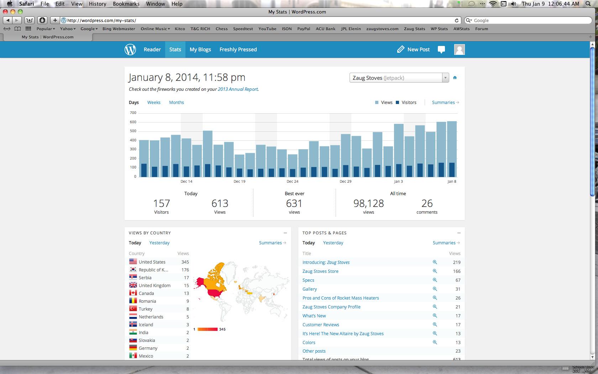Show all bookmarks via the book icon
The width and height of the screenshot is (598, 374).
point(17,29)
